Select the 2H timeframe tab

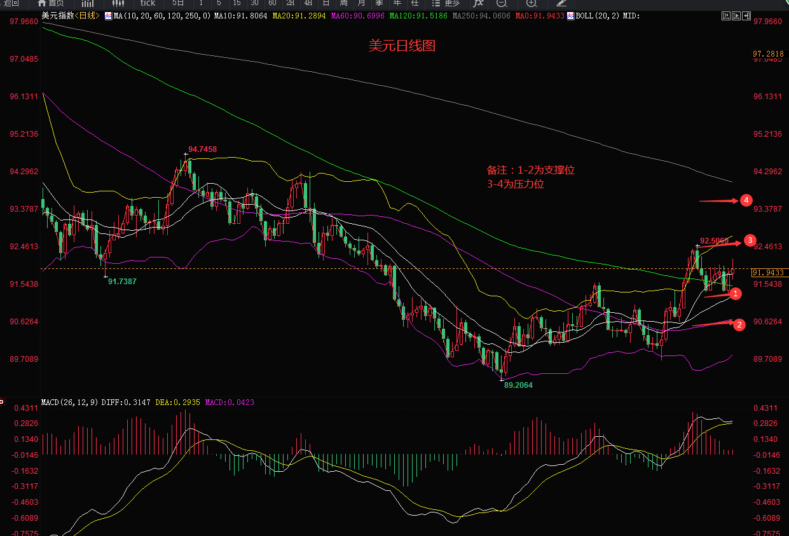coord(290,3)
